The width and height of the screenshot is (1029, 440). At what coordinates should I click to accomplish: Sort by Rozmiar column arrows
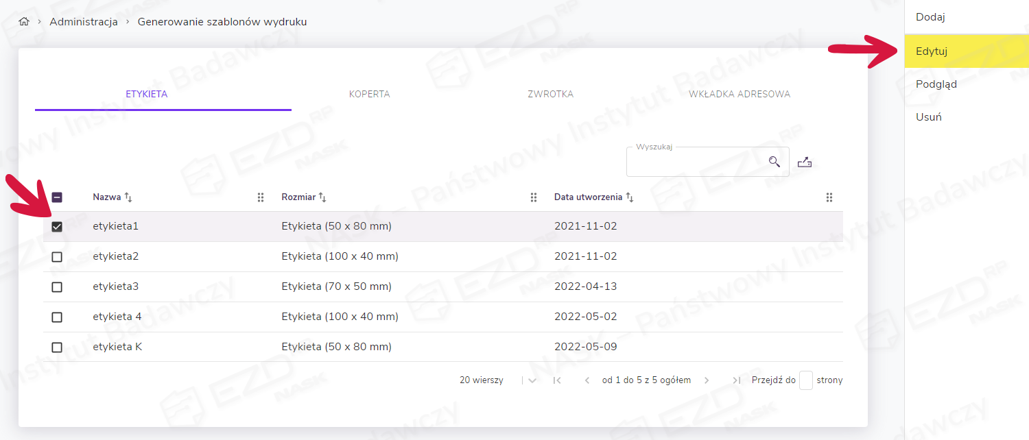[322, 197]
